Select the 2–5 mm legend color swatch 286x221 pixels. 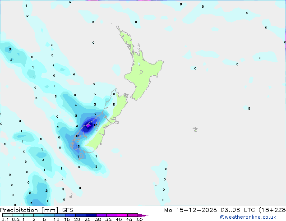39,215
